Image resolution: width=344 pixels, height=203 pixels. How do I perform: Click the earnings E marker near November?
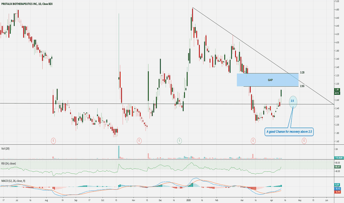point(139,141)
